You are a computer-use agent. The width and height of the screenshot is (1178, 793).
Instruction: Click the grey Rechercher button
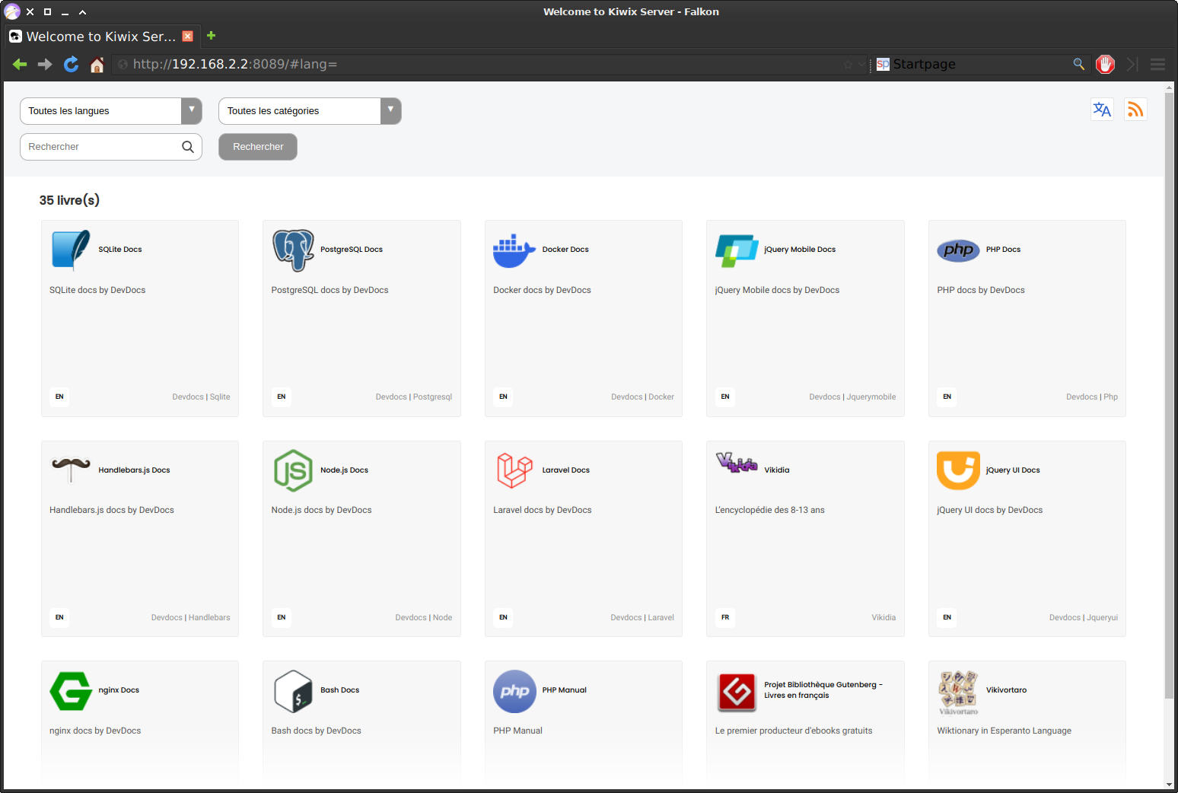click(x=258, y=147)
